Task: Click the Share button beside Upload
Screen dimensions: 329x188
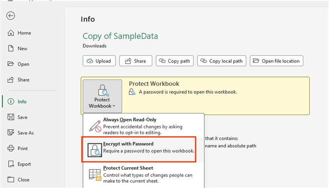Action: [136, 61]
